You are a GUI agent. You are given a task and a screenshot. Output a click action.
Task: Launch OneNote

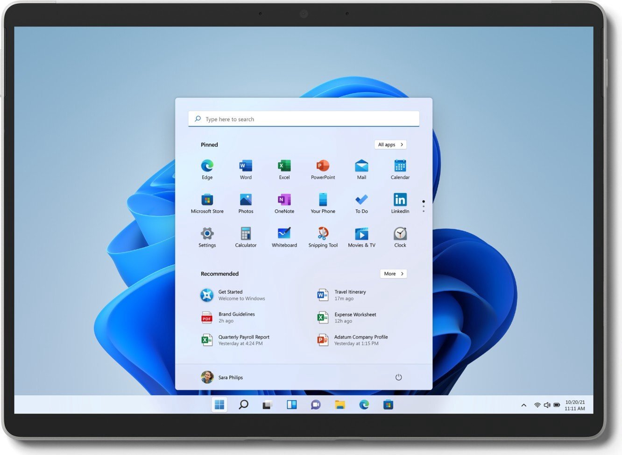click(284, 203)
